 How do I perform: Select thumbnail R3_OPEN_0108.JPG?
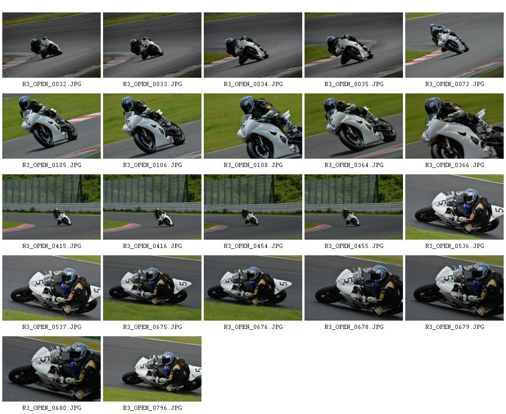click(253, 126)
